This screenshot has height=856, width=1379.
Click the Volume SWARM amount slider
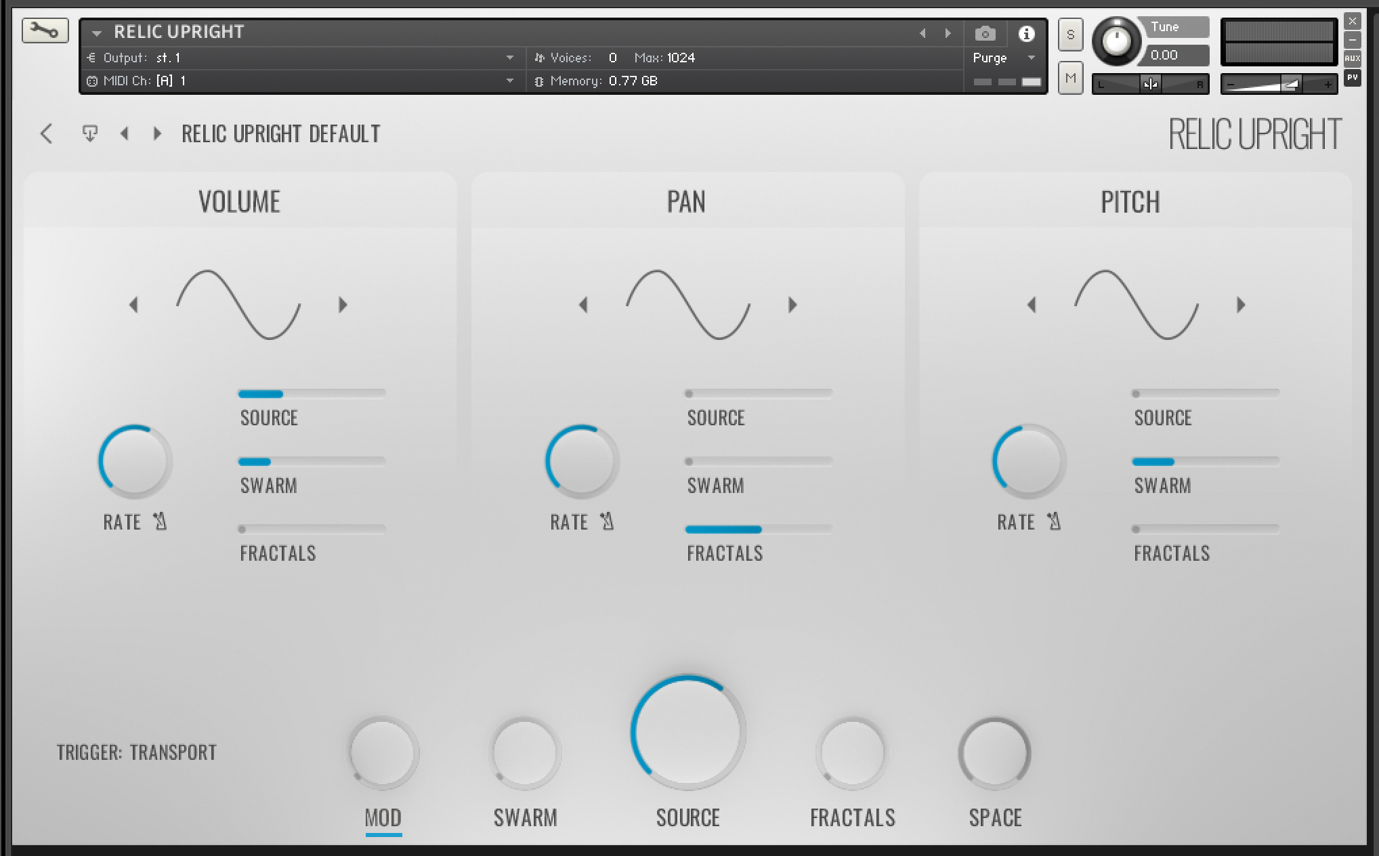[312, 461]
